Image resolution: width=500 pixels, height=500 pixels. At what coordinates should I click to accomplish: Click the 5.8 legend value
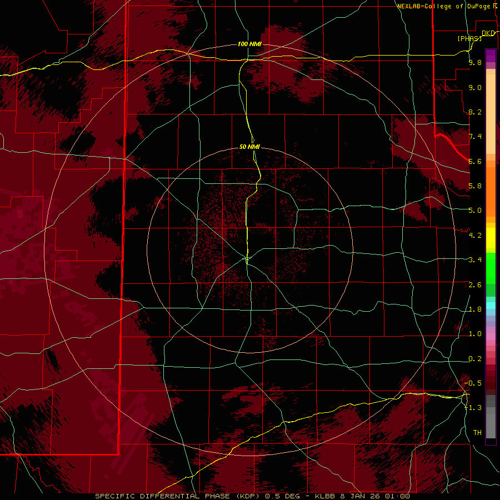tap(475, 186)
